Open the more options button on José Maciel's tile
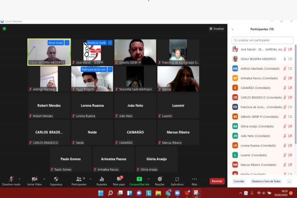297x198 pixels. click(x=110, y=43)
